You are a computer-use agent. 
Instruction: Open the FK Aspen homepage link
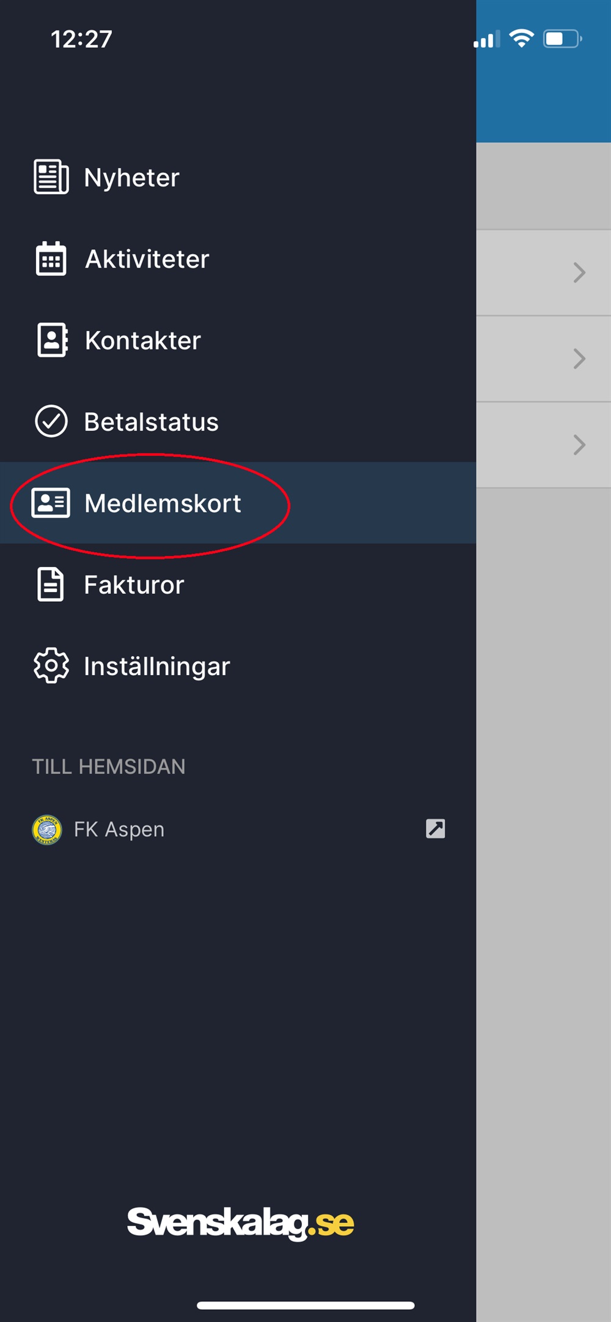tap(238, 830)
